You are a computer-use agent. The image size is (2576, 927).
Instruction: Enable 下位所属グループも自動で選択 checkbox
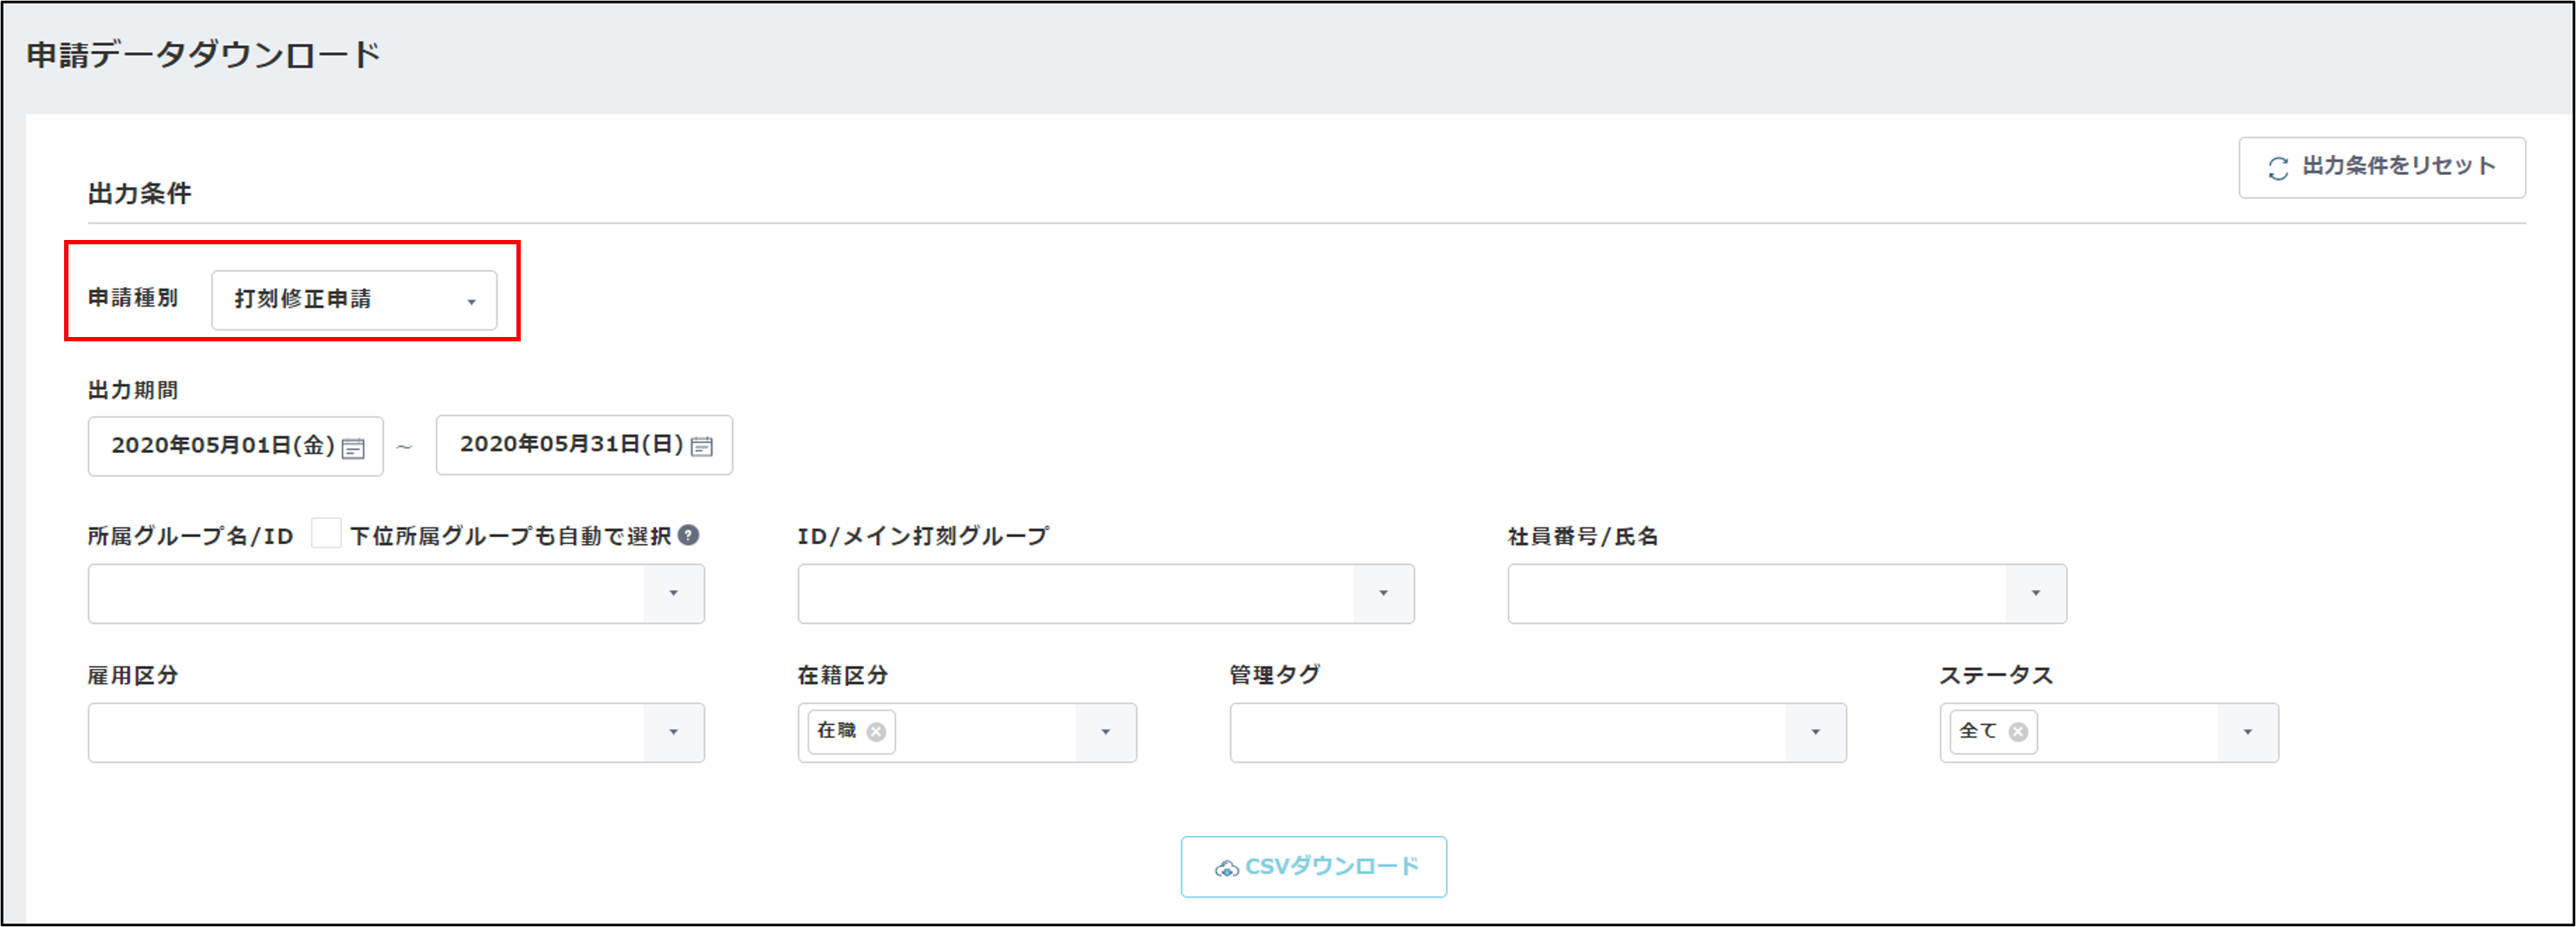pyautogui.click(x=326, y=534)
